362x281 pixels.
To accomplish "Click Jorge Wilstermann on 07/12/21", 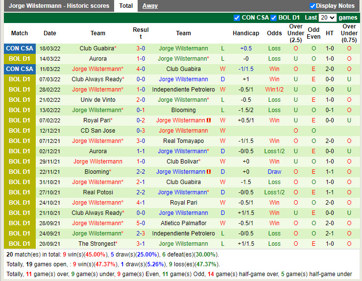I will 97,141.
